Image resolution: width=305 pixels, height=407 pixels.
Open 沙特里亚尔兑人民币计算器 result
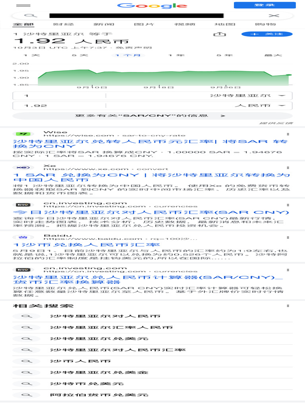tap(148, 279)
